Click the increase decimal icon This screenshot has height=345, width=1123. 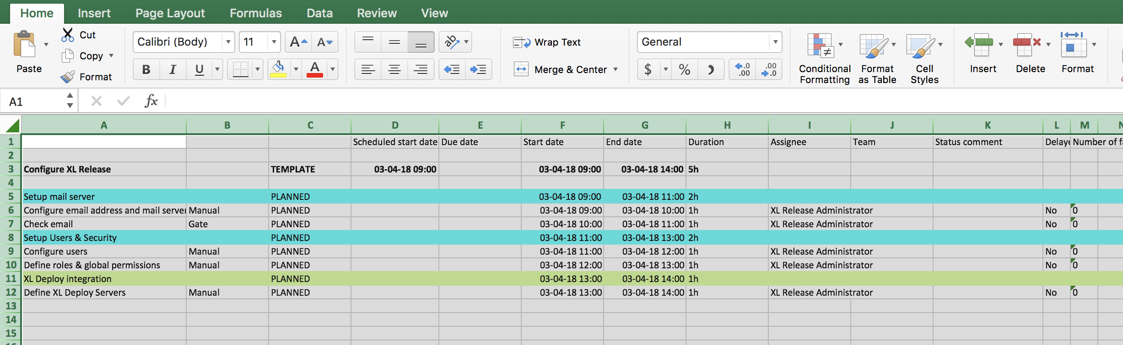(742, 69)
